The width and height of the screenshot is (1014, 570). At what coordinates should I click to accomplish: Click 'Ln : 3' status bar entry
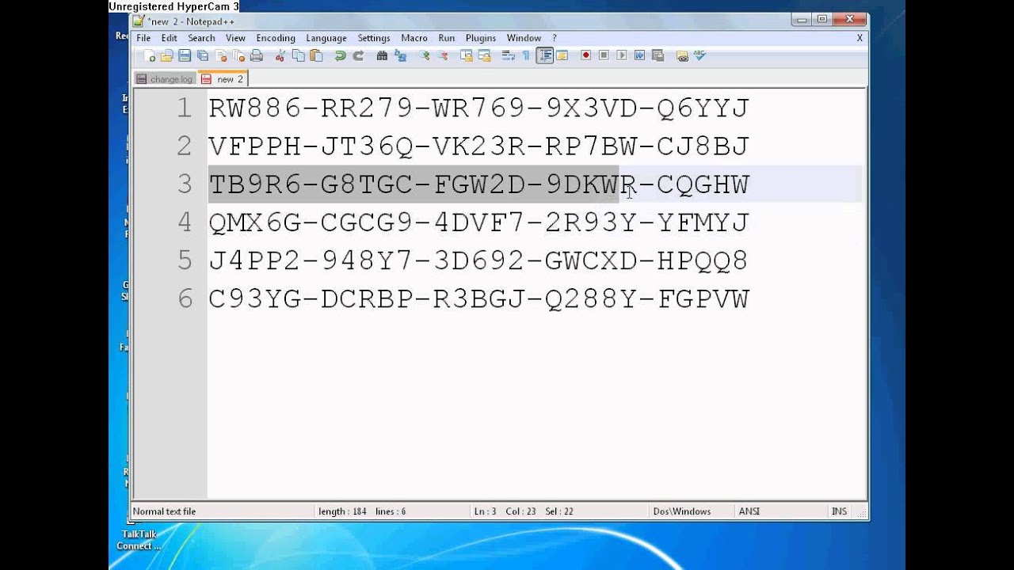point(485,511)
